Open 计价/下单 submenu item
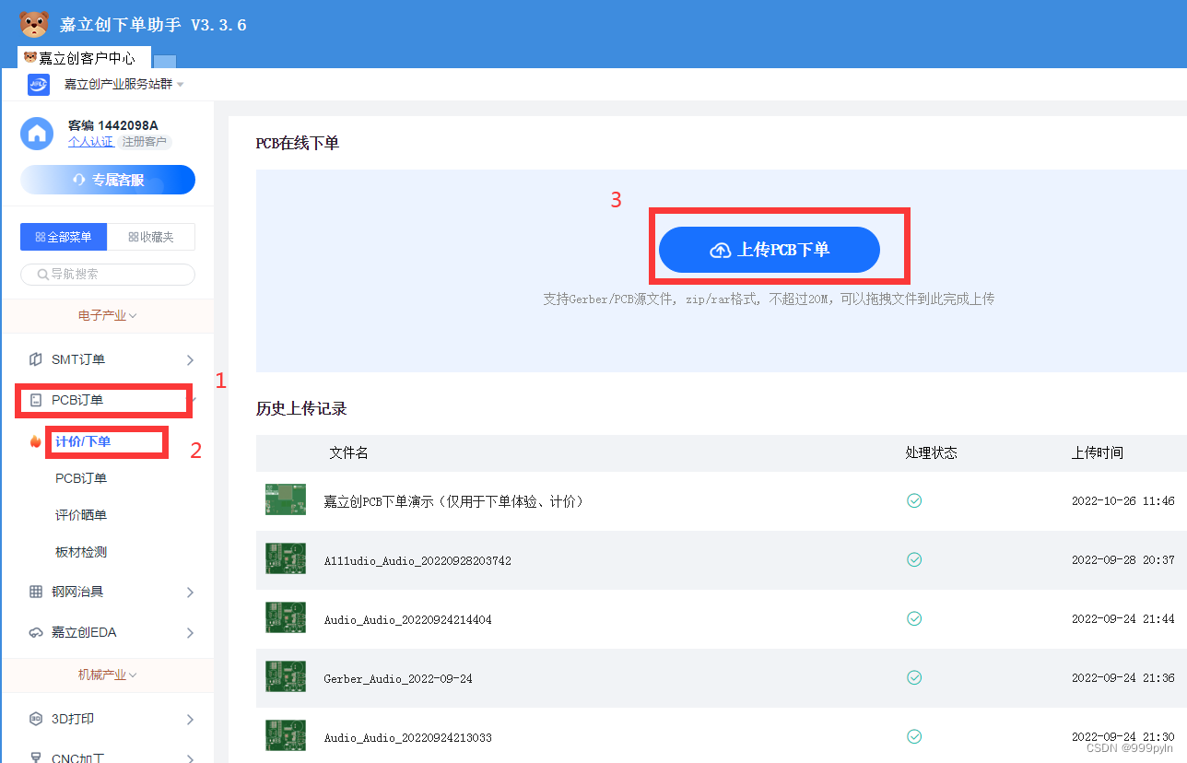The width and height of the screenshot is (1187, 763). [x=83, y=441]
